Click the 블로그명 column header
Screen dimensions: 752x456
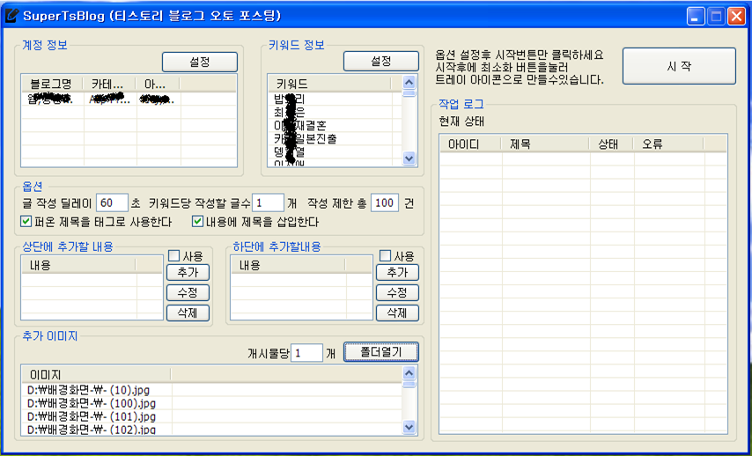tap(53, 84)
